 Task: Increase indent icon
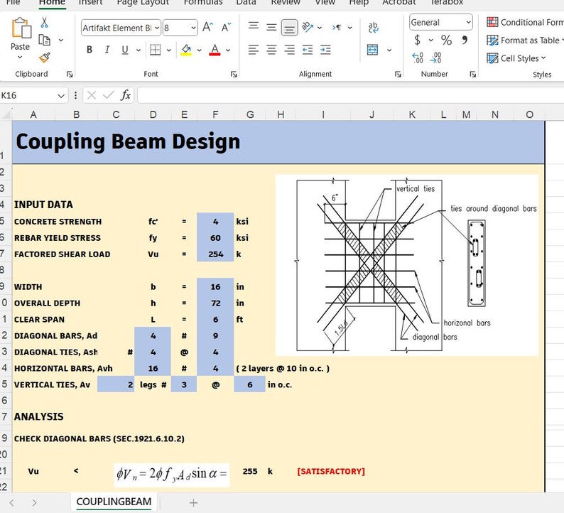[325, 50]
